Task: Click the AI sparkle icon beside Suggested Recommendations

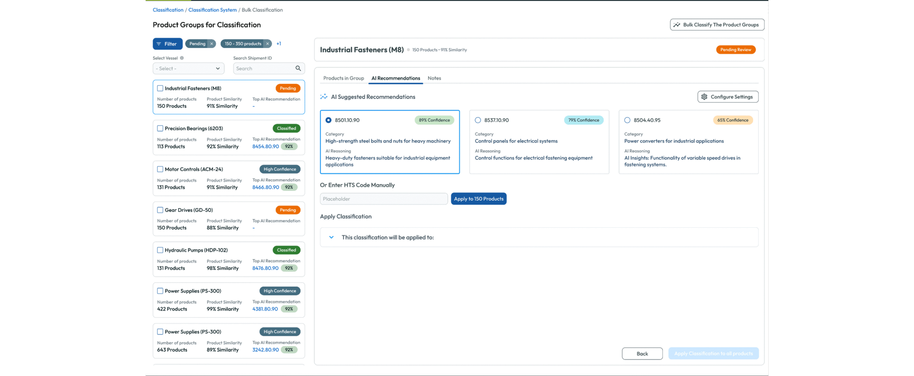Action: pos(324,97)
